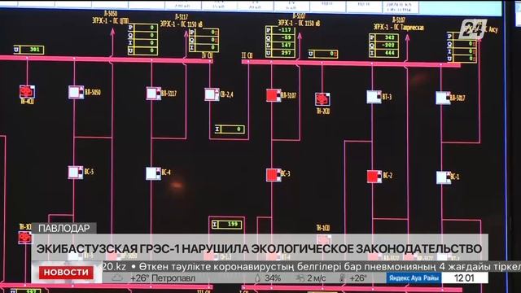Screen dimensions: 521x293
Task: Click the +26° Петропавл weather text
Action: coord(163,278)
